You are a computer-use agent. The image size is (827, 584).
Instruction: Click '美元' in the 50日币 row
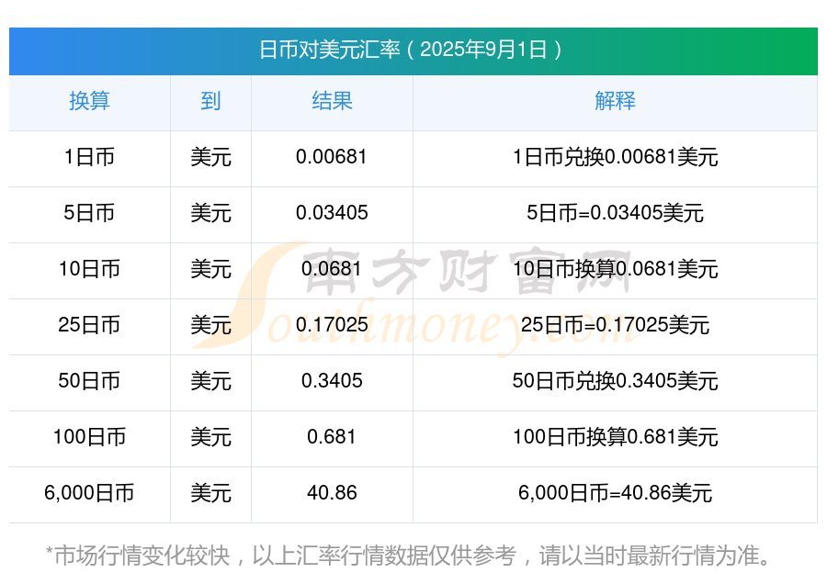(210, 380)
